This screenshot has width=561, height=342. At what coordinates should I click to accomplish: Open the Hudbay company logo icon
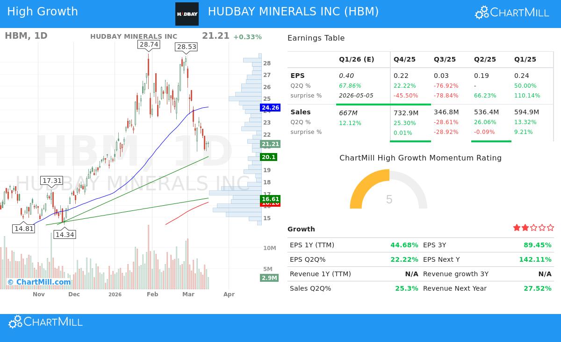[187, 14]
